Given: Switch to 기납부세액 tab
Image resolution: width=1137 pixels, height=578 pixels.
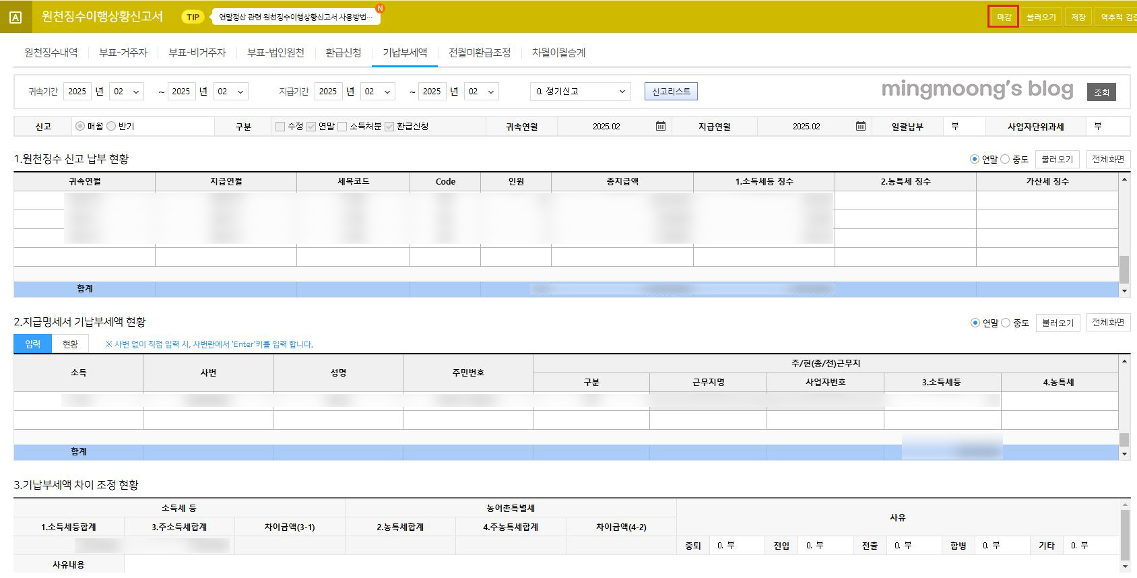Looking at the screenshot, I should click(x=405, y=53).
